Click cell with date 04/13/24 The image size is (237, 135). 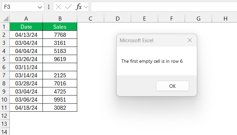pos(26,35)
